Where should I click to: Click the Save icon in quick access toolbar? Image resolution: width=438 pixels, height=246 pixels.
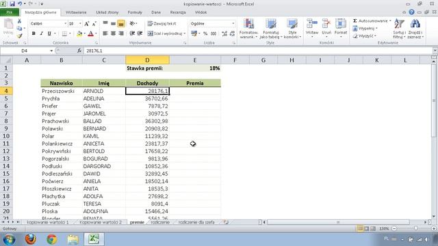[12, 4]
